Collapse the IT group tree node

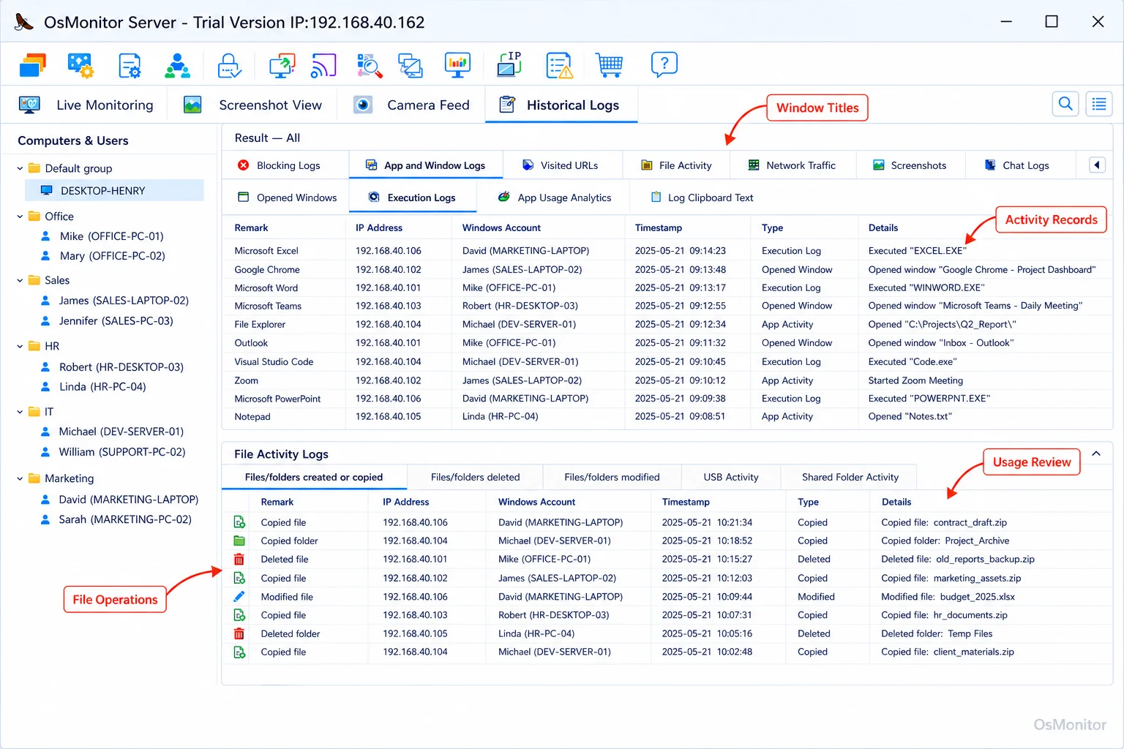(20, 412)
